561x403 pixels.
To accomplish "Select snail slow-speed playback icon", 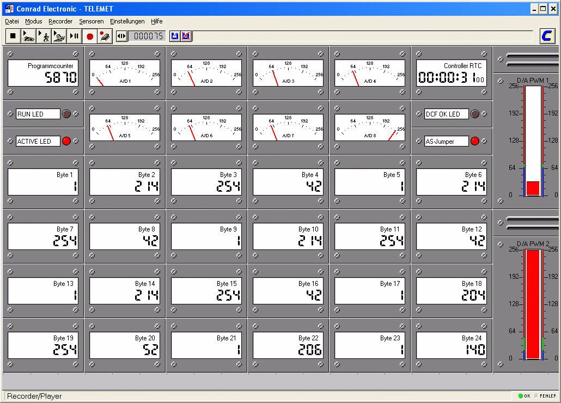I will [59, 36].
